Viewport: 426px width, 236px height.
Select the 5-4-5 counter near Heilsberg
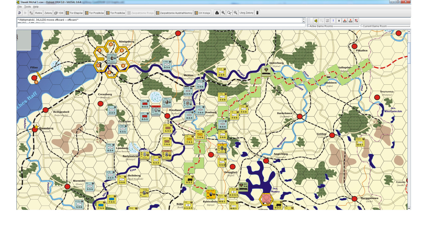(110, 175)
